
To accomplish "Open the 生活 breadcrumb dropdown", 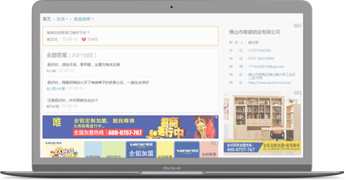I will click(62, 19).
